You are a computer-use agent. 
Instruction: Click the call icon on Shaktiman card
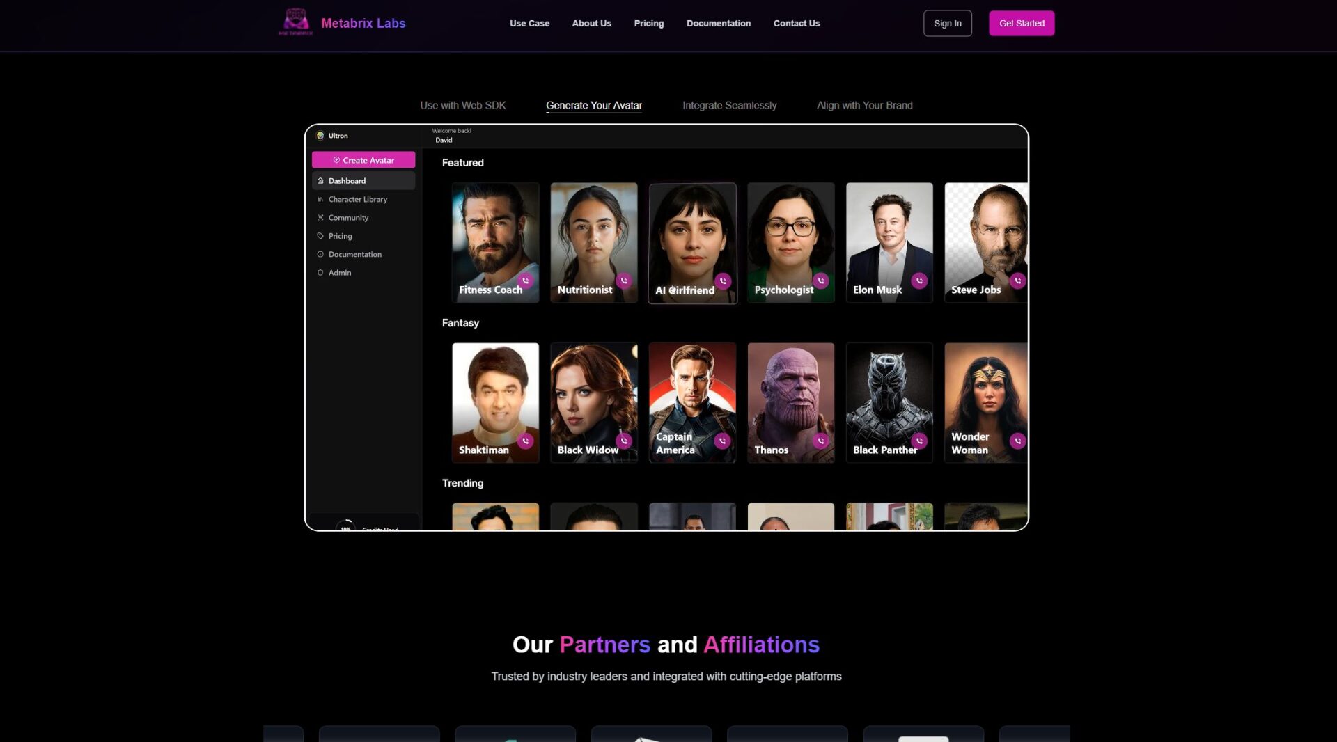point(526,441)
